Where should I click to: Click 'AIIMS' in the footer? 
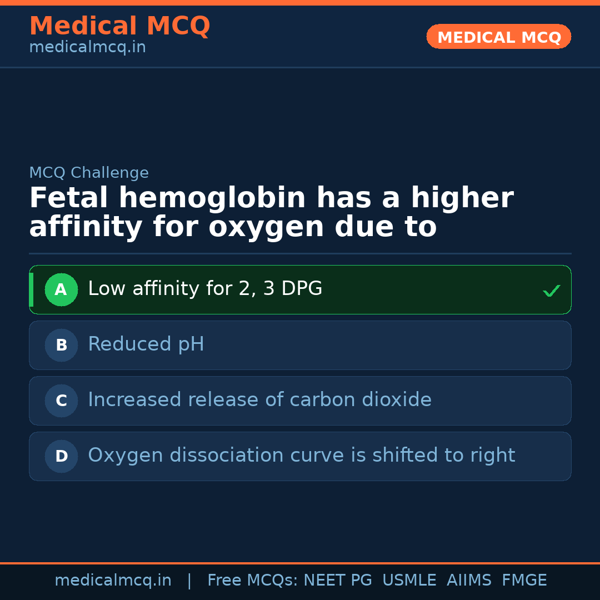click(x=469, y=581)
